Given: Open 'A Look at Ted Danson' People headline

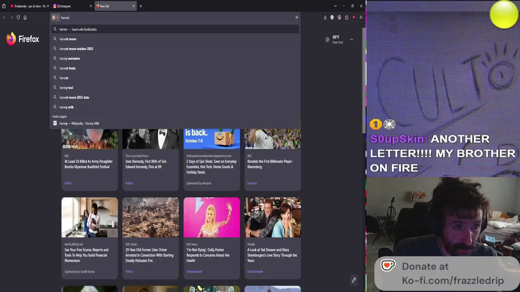Looking at the screenshot, I should (272, 255).
